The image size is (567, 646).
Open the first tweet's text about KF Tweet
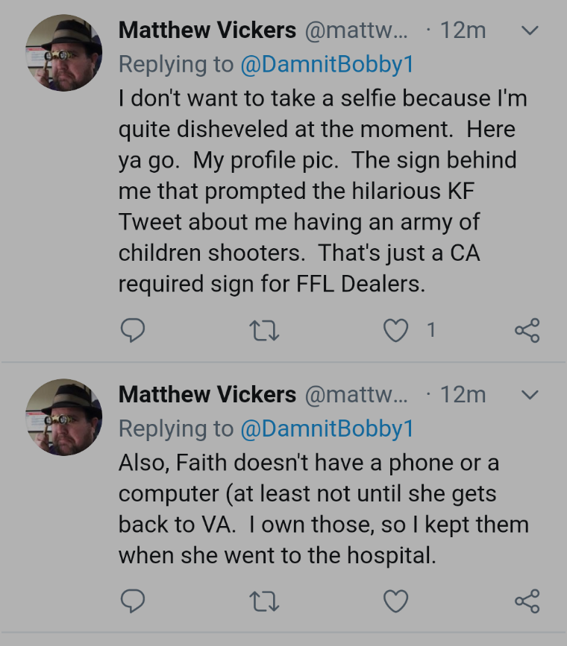323,191
